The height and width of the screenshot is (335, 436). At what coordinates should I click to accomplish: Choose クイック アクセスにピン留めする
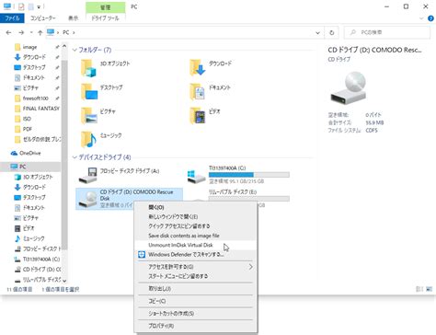196,226
